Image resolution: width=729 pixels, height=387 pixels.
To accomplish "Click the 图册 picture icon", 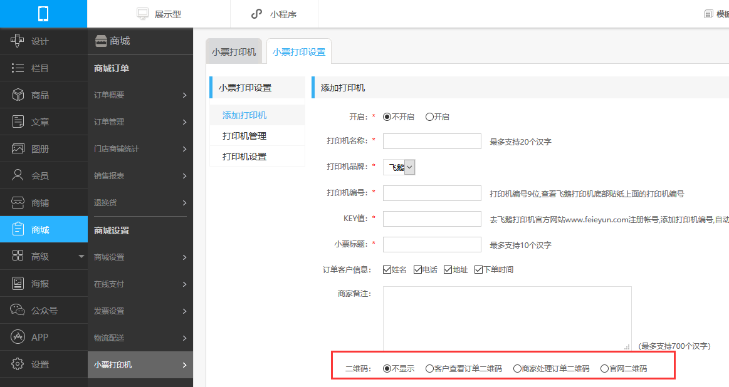I will (18, 148).
